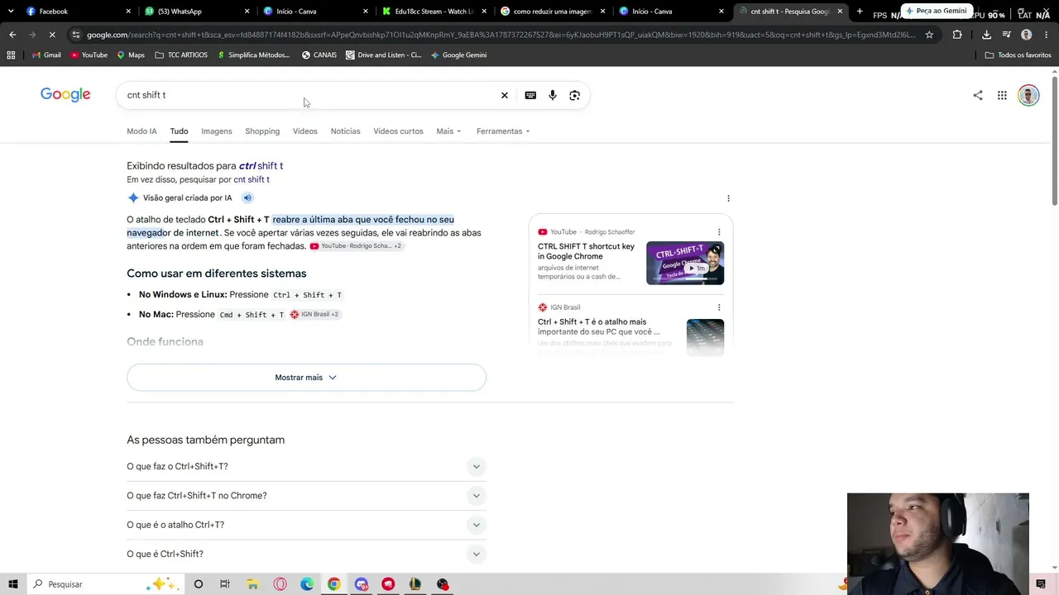Screen dimensions: 1059x595
Task: Open 'Todos os favoritos' folder
Action: [x=1018, y=55]
